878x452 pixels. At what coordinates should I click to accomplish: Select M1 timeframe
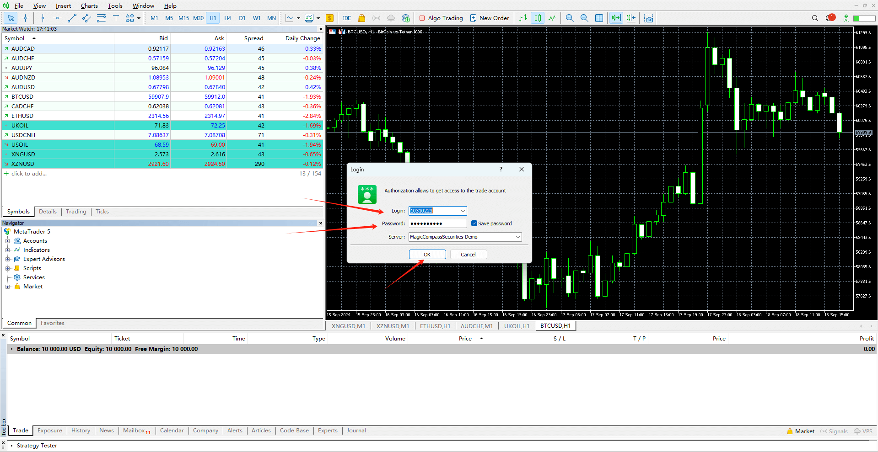(154, 18)
